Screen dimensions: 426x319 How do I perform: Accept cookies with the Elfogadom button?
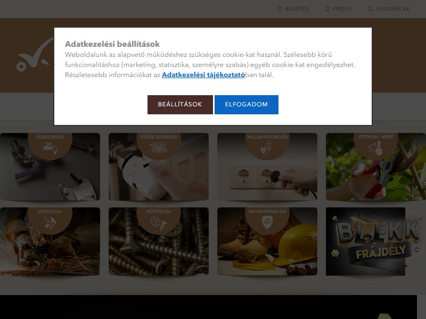pyautogui.click(x=247, y=104)
